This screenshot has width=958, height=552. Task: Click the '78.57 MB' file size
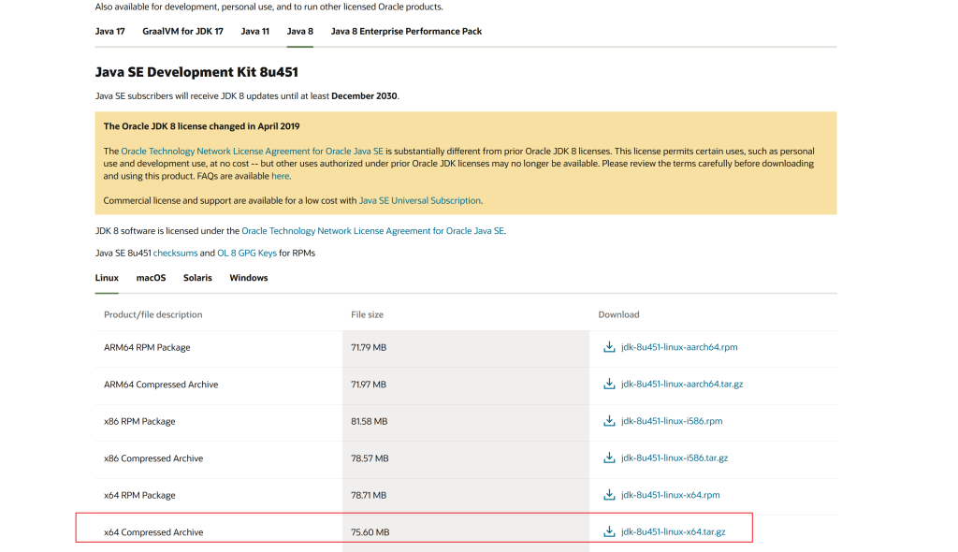(370, 458)
